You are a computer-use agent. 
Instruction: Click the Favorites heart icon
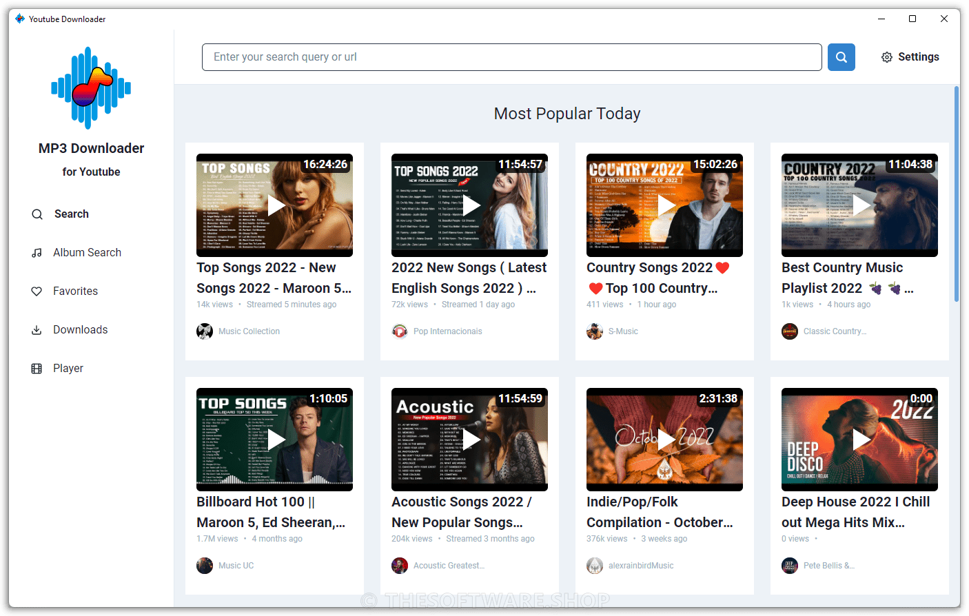click(x=37, y=291)
